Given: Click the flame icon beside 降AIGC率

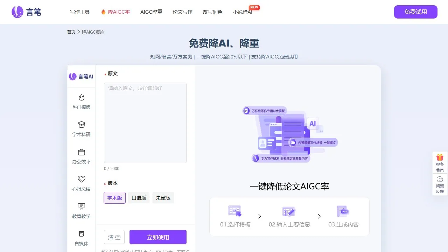Looking at the screenshot, I should coord(103,12).
